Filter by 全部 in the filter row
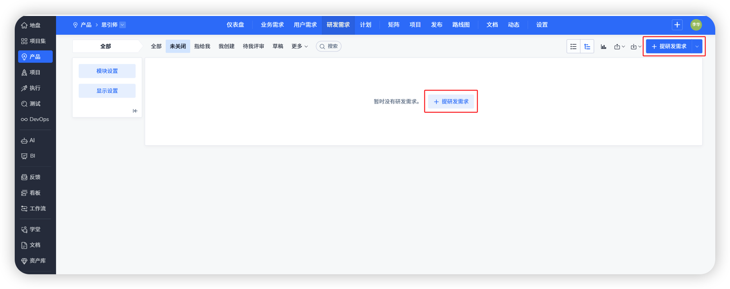Image resolution: width=730 pixels, height=289 pixels. [x=156, y=46]
